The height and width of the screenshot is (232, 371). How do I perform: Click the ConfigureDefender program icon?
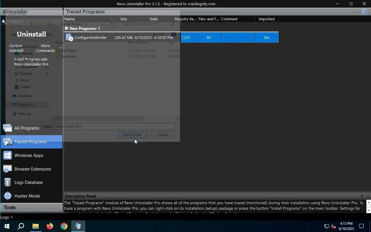coord(69,37)
